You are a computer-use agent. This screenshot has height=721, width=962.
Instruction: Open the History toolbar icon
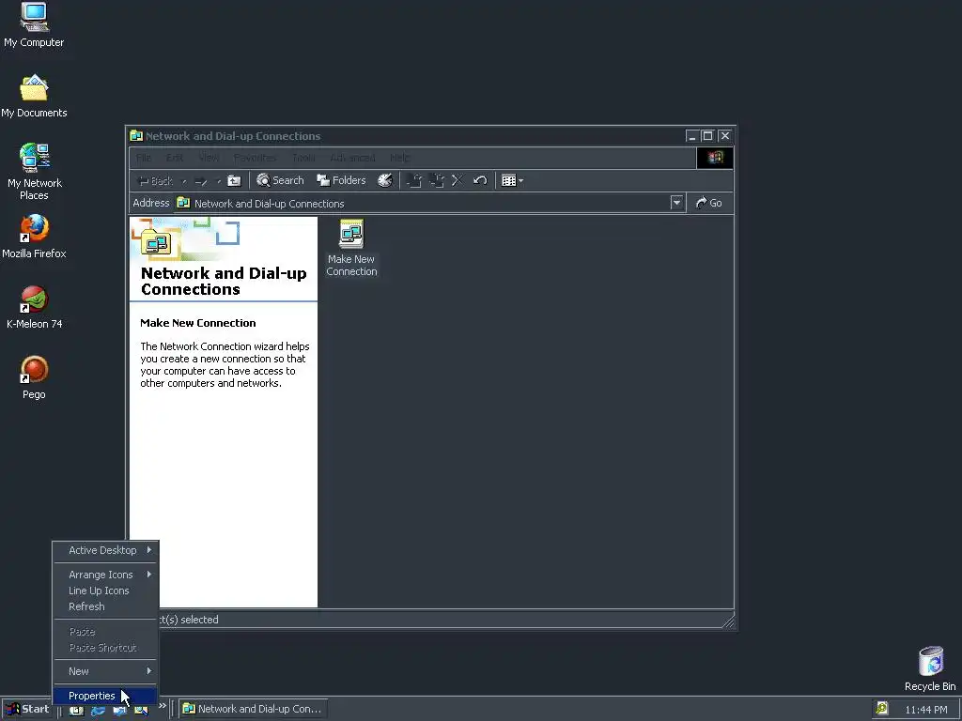[x=384, y=180]
